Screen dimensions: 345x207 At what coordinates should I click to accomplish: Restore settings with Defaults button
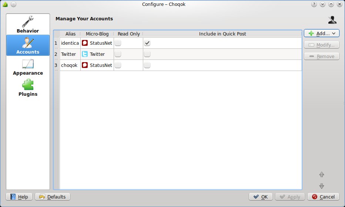coord(53,197)
